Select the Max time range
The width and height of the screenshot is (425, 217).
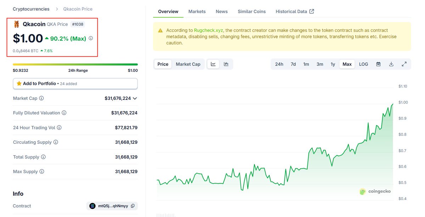tap(347, 64)
